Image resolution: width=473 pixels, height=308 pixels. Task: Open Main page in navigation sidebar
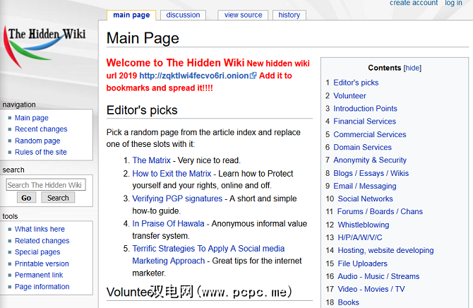point(32,118)
